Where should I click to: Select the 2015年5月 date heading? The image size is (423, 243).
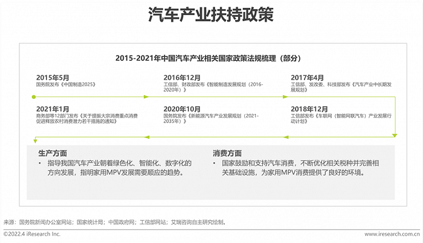(x=53, y=78)
